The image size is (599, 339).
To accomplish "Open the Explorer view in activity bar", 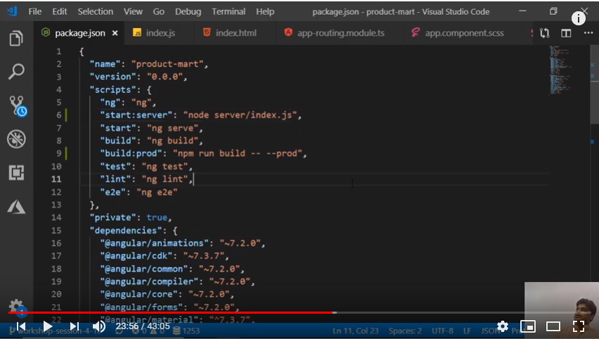I will click(16, 39).
